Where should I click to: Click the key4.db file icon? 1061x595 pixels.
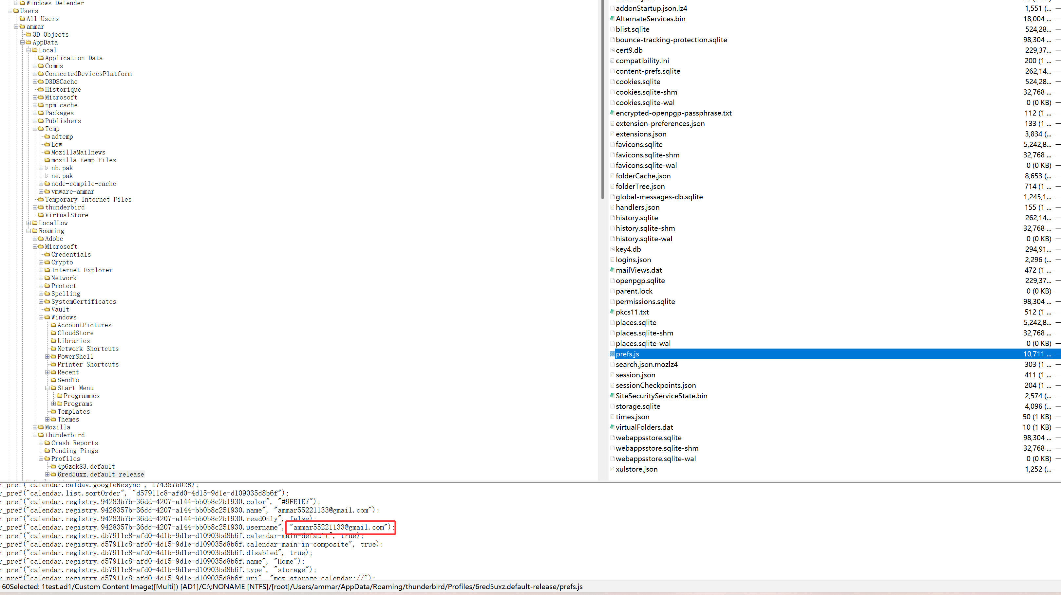coord(612,249)
